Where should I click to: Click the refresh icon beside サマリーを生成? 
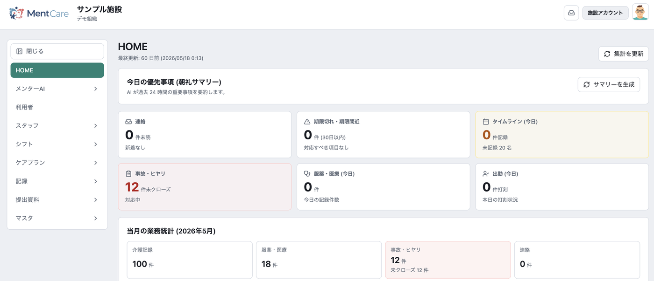point(587,85)
